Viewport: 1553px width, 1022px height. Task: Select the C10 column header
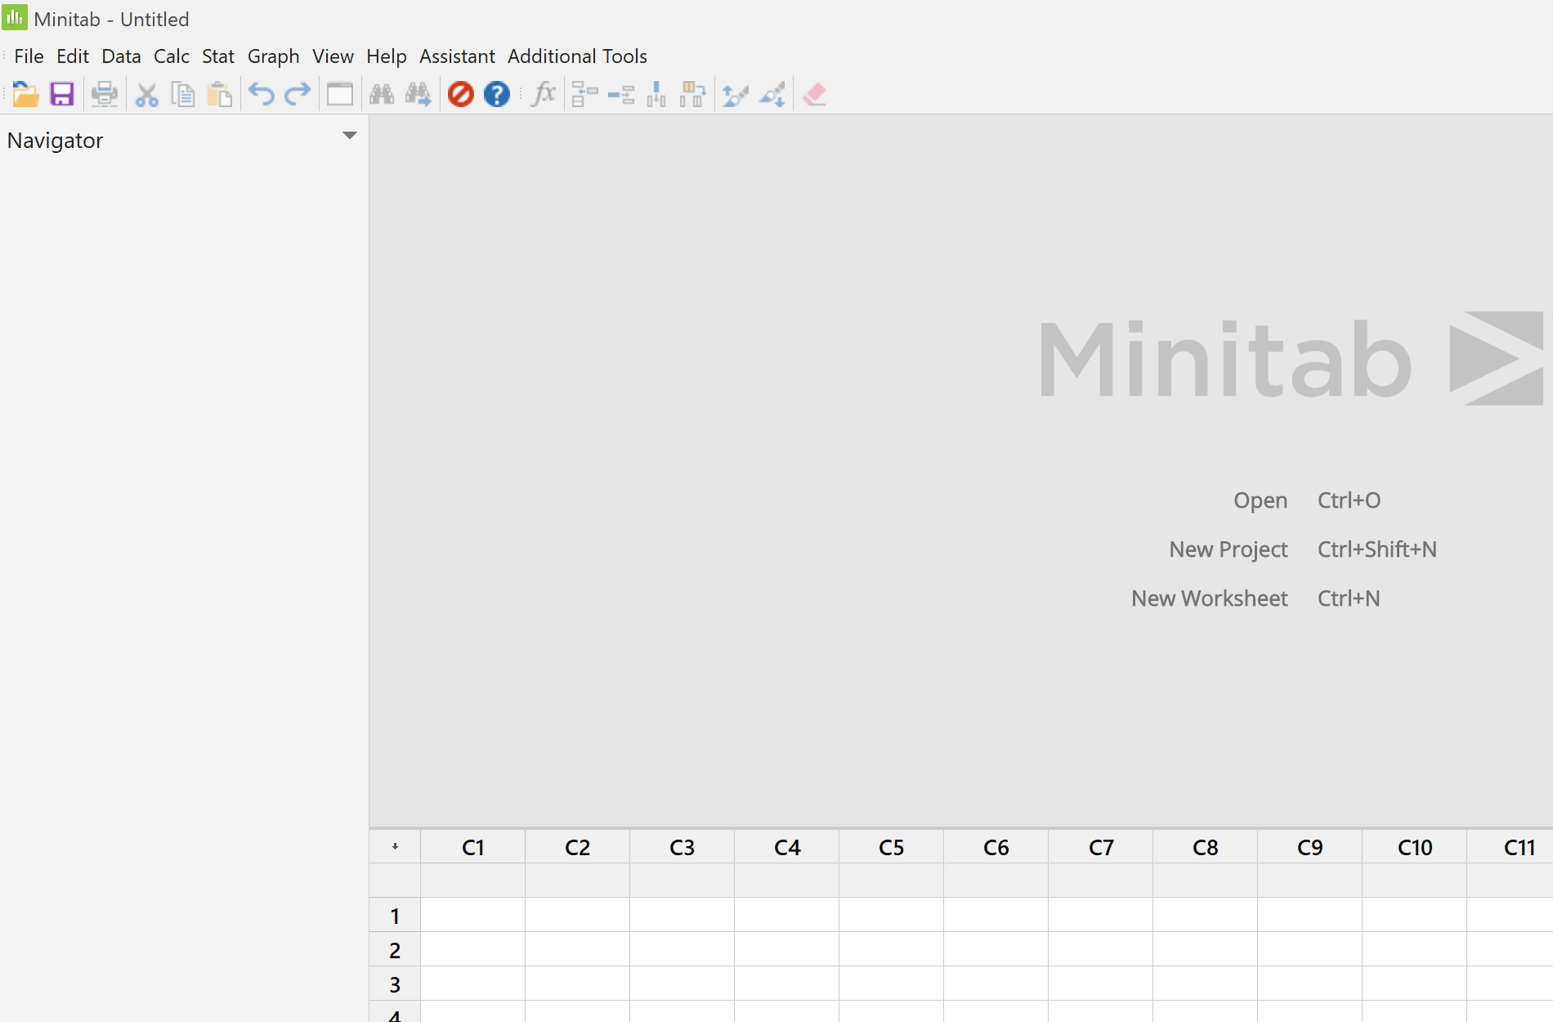point(1415,847)
